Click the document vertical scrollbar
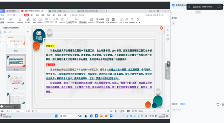Viewport: 224px width, 123px height. tap(164, 32)
